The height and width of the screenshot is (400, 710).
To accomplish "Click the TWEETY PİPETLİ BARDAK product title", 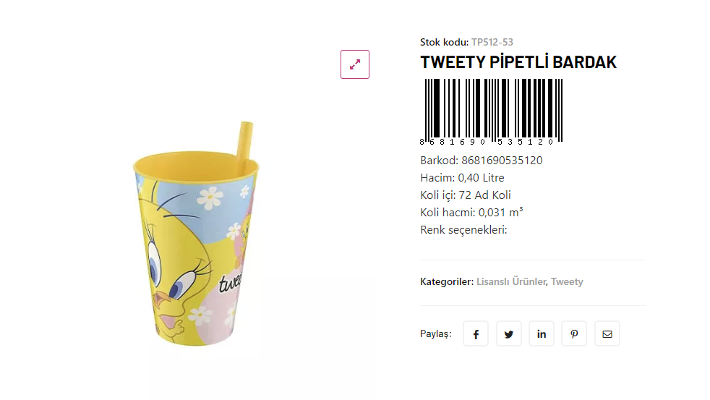I will [518, 62].
